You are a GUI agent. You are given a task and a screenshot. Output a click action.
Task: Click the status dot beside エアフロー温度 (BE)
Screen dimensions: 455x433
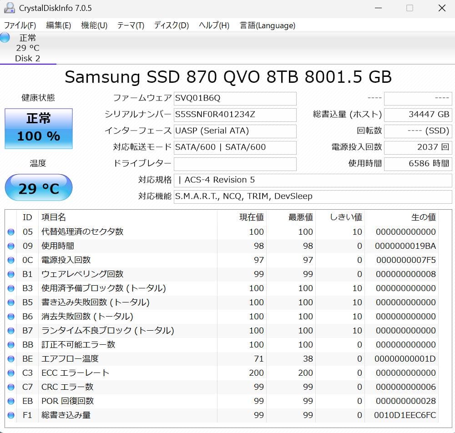click(x=10, y=359)
